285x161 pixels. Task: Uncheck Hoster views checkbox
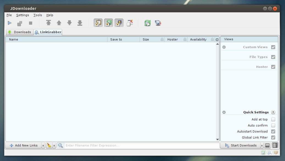[273, 67]
